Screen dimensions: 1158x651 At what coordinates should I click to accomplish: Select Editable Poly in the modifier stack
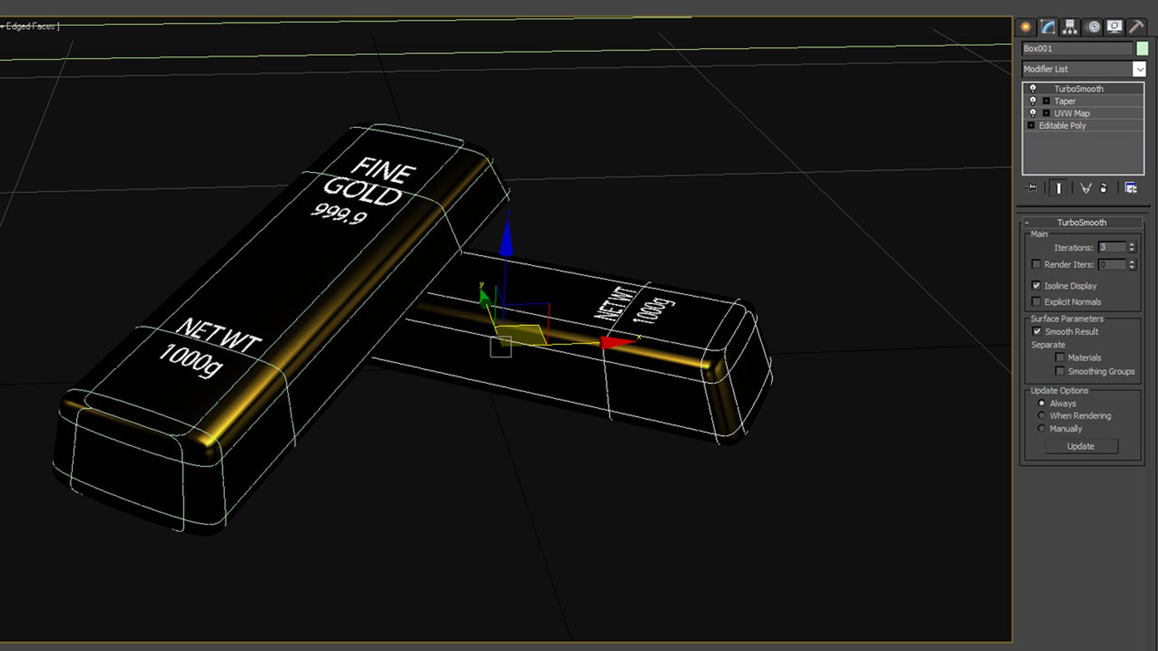[1062, 125]
